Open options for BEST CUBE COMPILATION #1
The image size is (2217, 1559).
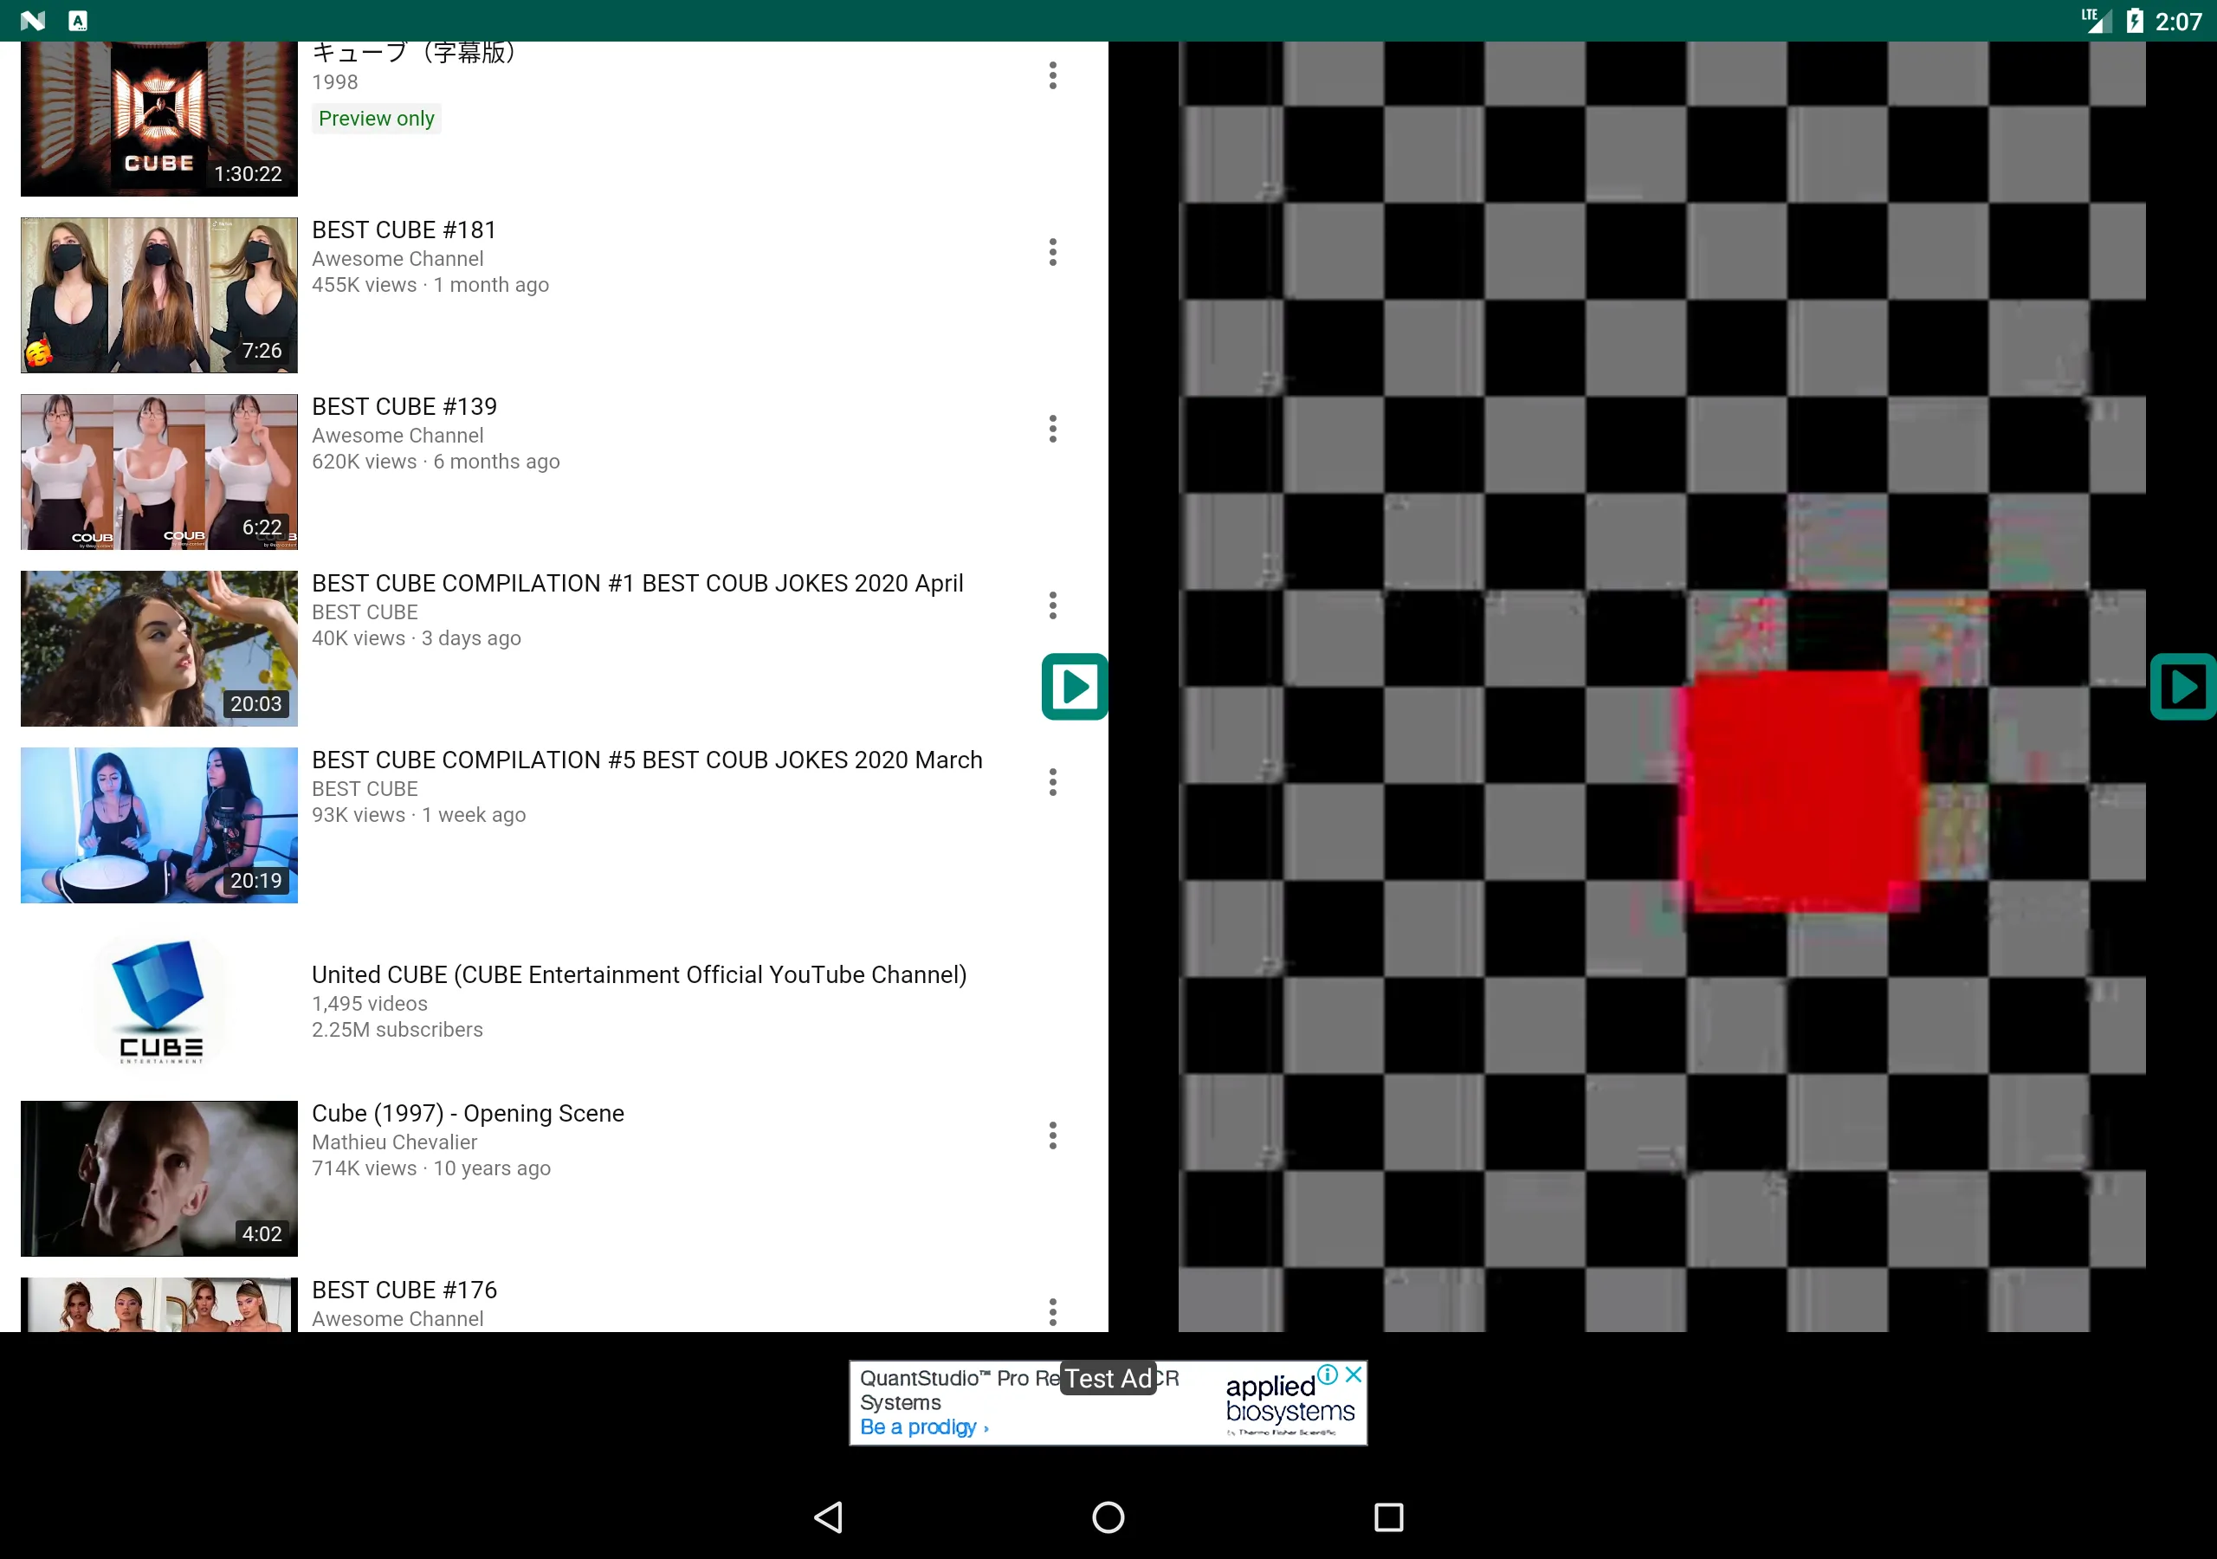click(1052, 605)
